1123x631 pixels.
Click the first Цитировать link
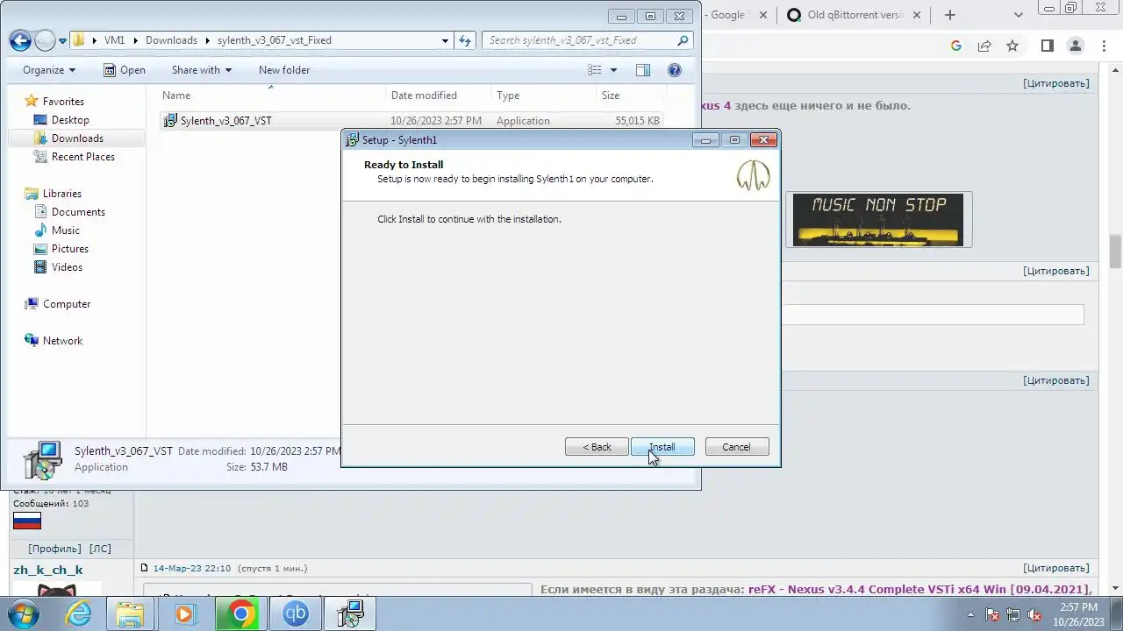(x=1056, y=83)
